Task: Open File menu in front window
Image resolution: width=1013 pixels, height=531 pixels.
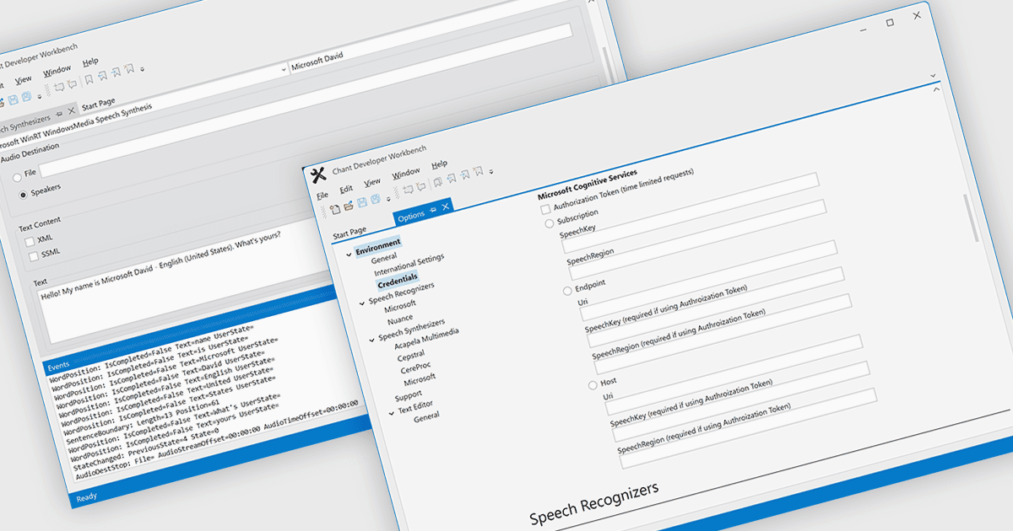Action: coord(322,195)
